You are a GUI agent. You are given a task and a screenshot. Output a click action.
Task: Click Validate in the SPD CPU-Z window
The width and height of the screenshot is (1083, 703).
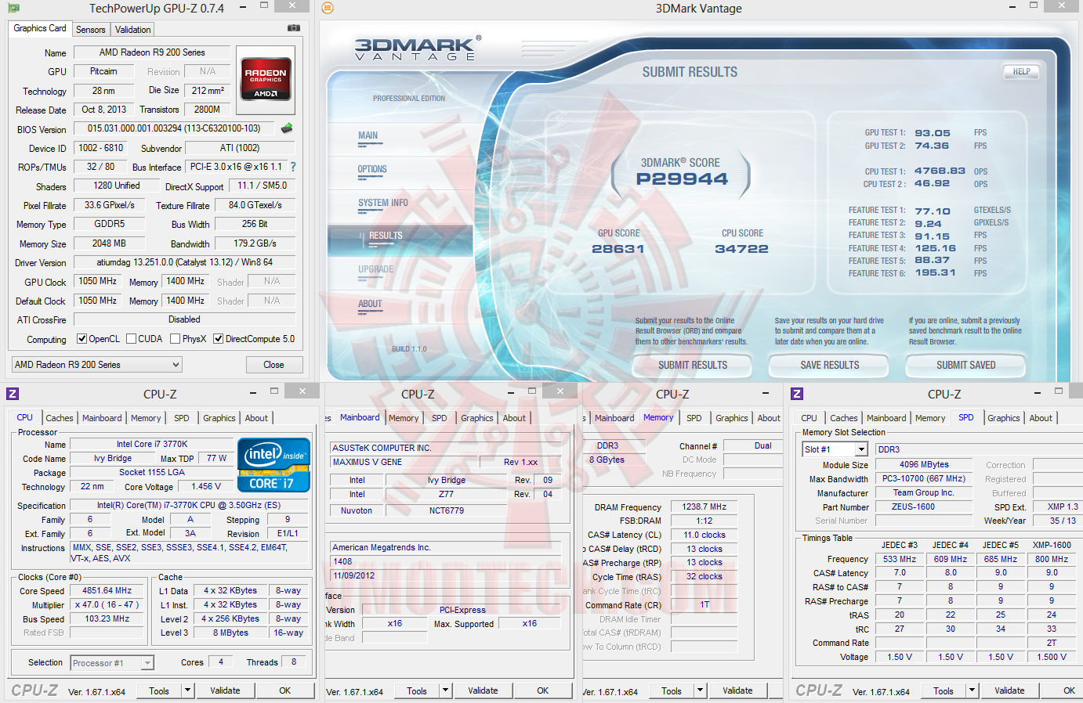pyautogui.click(x=1009, y=690)
